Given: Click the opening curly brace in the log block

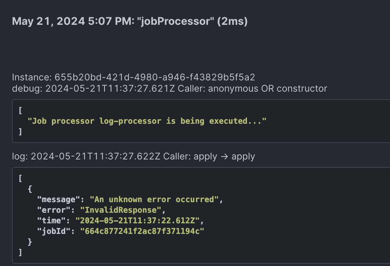Looking at the screenshot, I should (30, 189).
